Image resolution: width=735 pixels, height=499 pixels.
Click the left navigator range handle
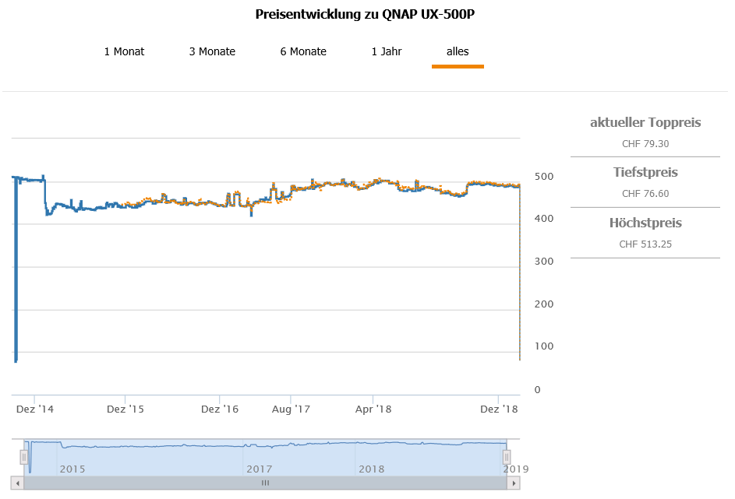24,457
